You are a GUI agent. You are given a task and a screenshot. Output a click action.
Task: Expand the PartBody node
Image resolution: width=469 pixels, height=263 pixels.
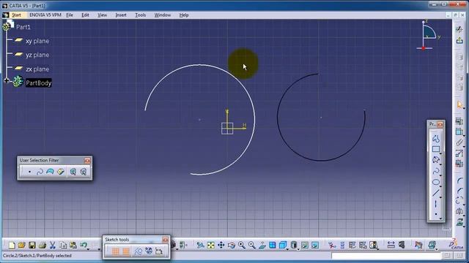point(7,80)
